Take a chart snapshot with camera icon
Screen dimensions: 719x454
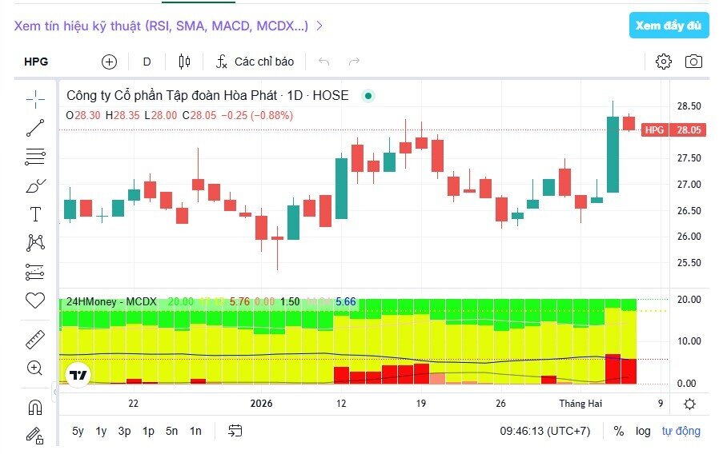[693, 62]
